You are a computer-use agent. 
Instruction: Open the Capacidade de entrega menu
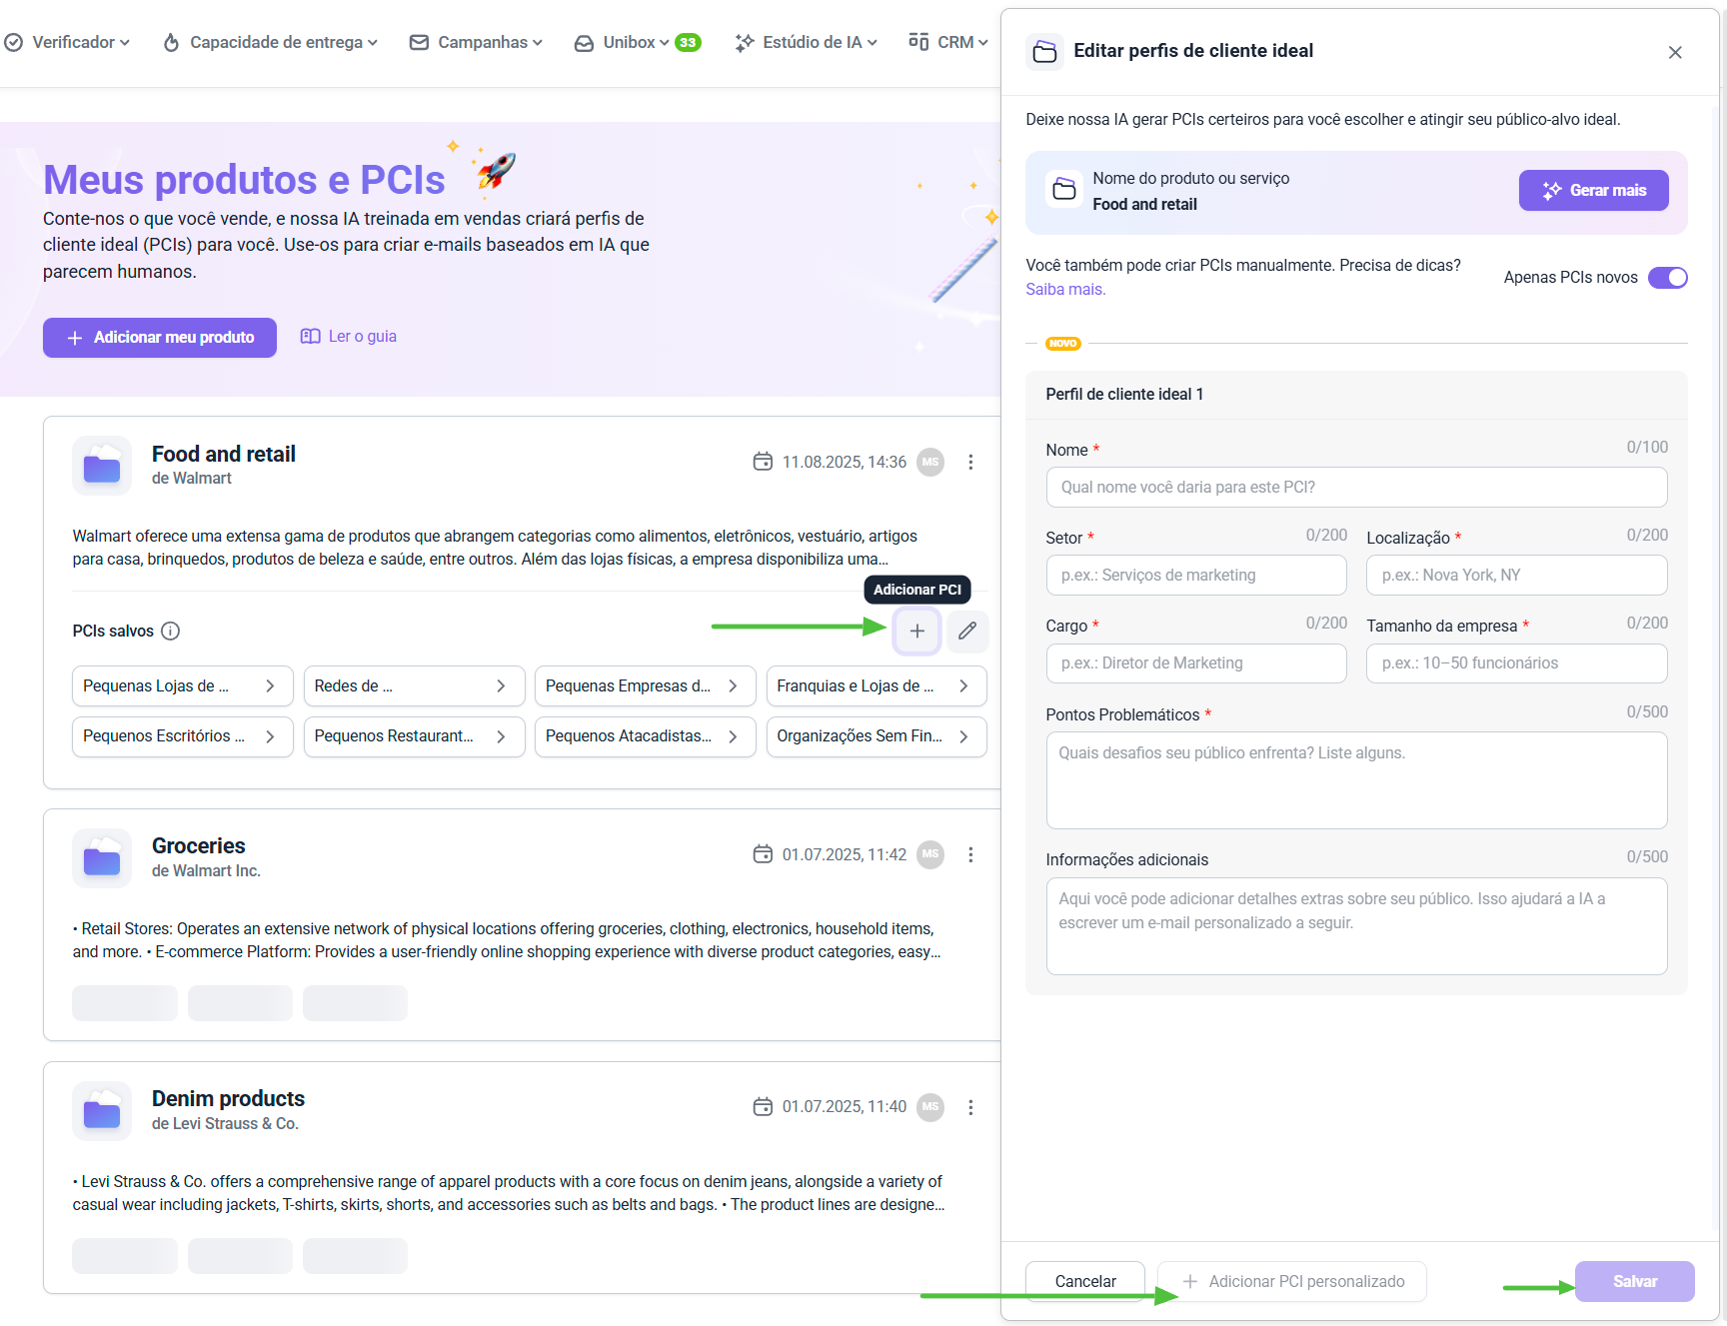270,42
